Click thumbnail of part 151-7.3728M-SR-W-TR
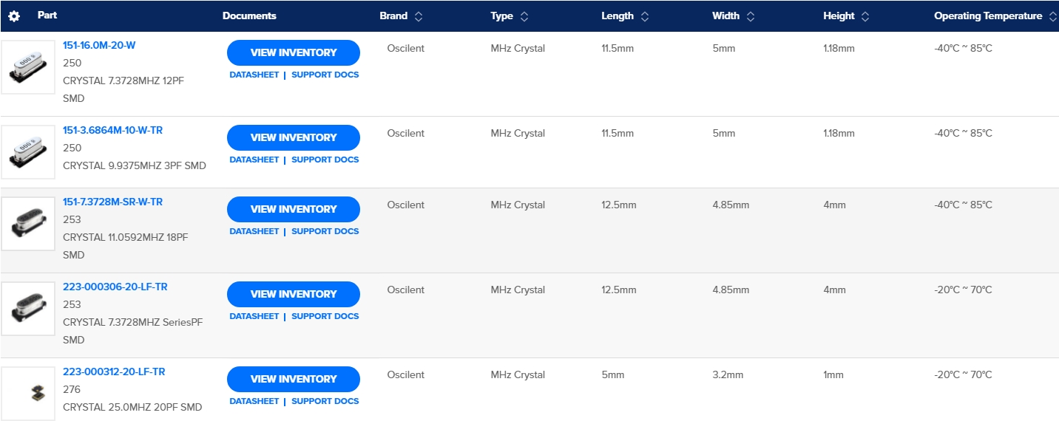1059x421 pixels. (x=28, y=224)
